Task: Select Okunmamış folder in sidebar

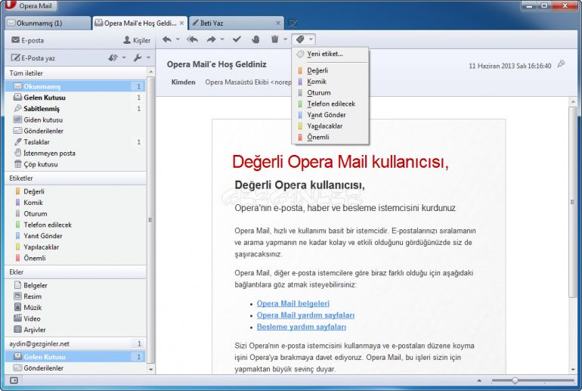Action: pos(76,86)
